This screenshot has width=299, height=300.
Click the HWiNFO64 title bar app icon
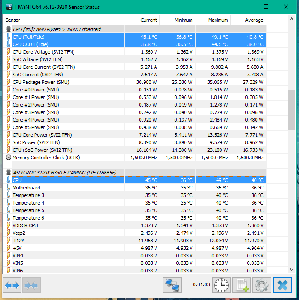[9, 7]
